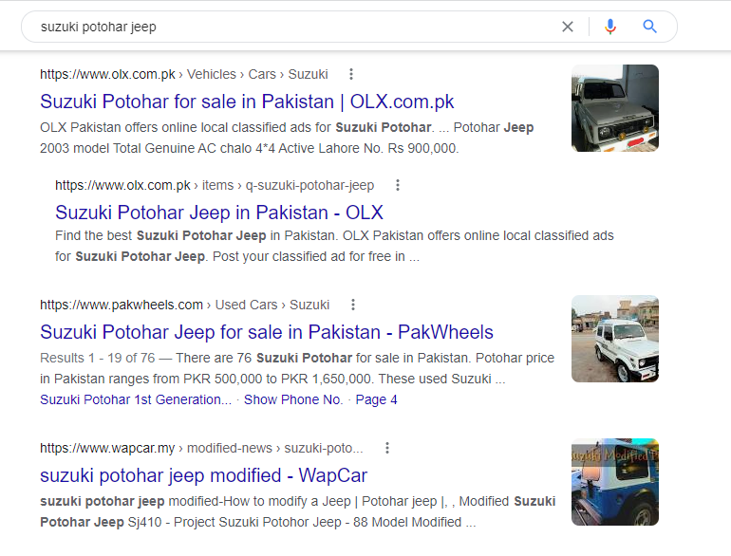Open three-dot menu for PakWheels result
The image size is (731, 556).
point(353,305)
